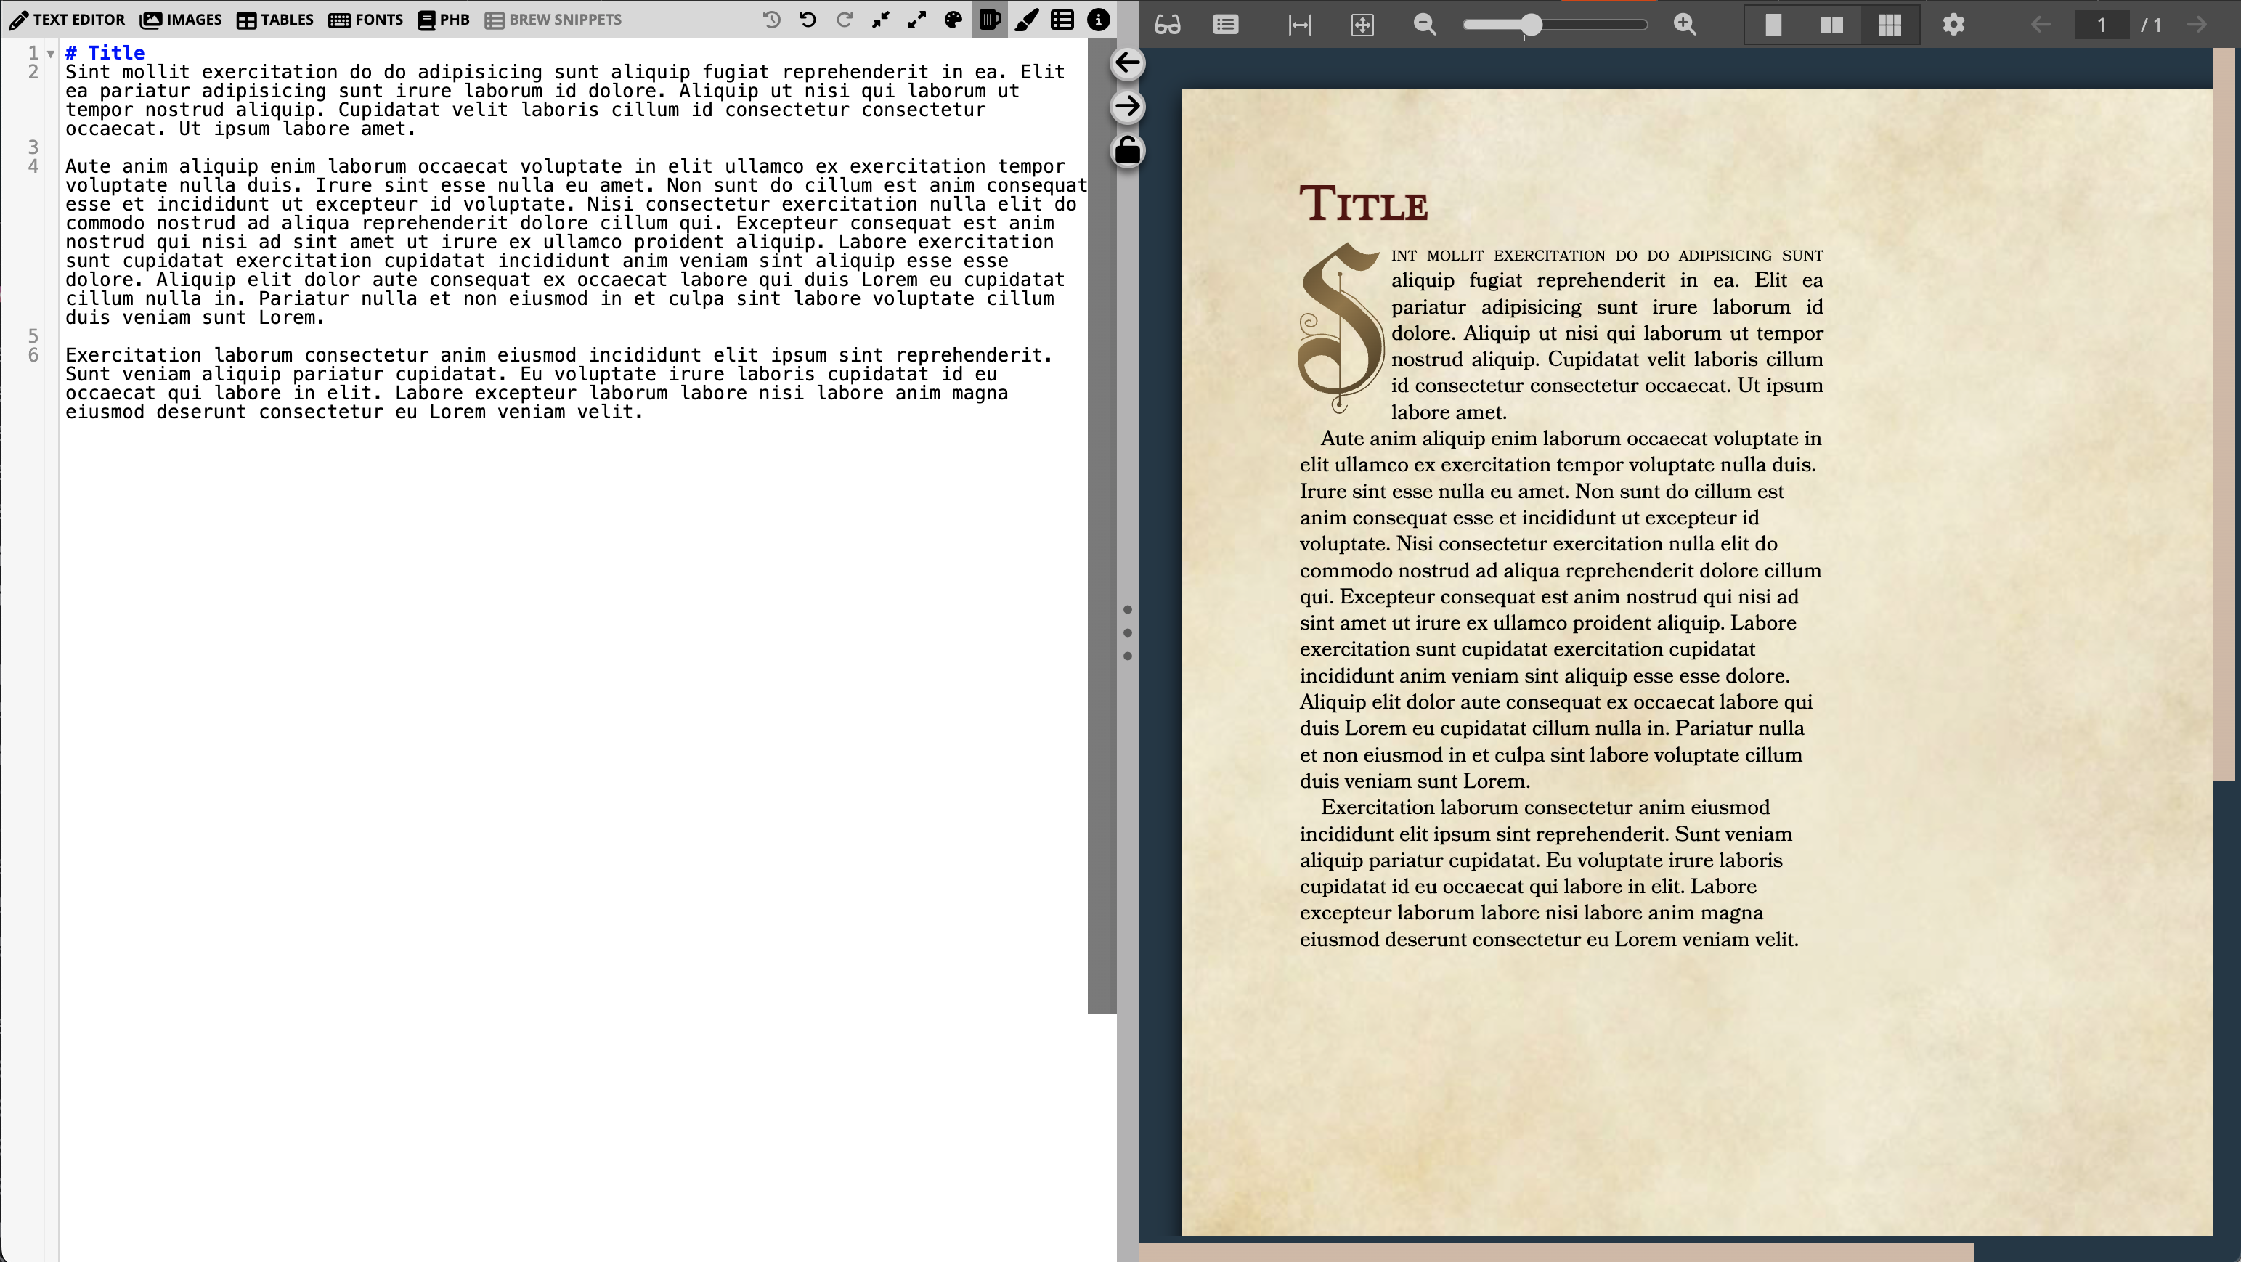Click the undo arrow icon

point(808,20)
